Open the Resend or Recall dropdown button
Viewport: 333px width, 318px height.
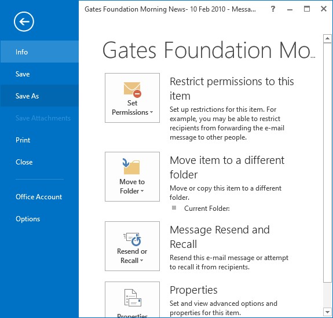132,246
